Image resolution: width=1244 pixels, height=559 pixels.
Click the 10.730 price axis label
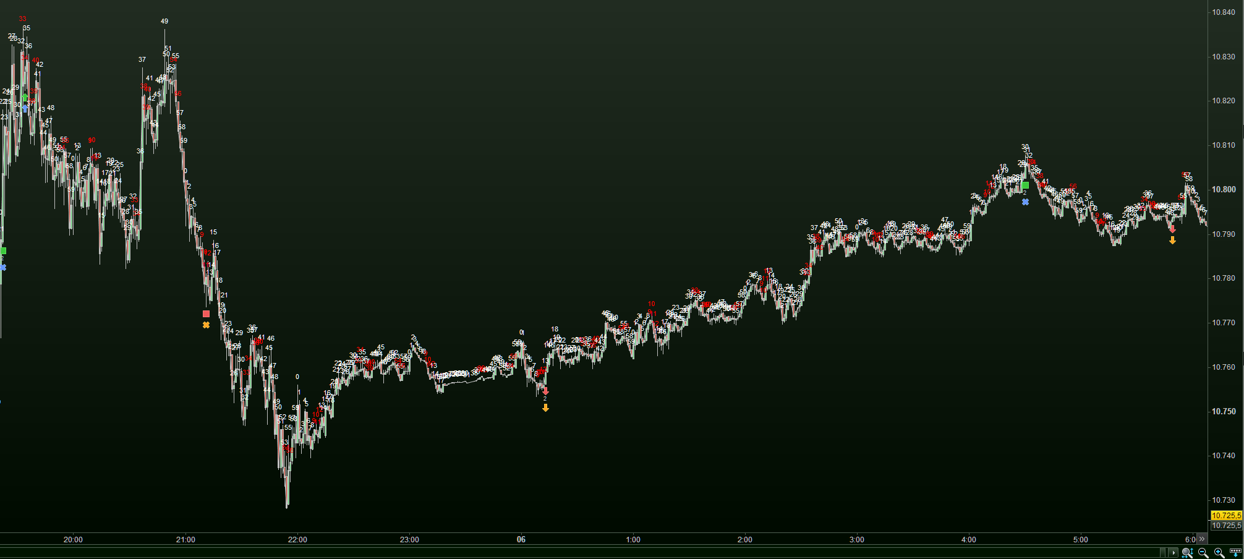point(1224,500)
